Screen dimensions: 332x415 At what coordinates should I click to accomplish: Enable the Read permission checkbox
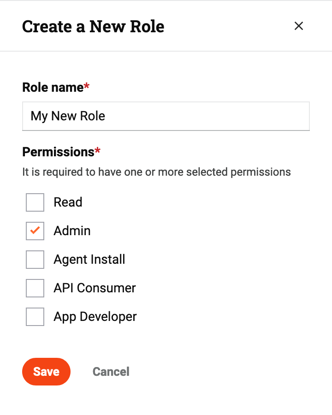pos(35,202)
